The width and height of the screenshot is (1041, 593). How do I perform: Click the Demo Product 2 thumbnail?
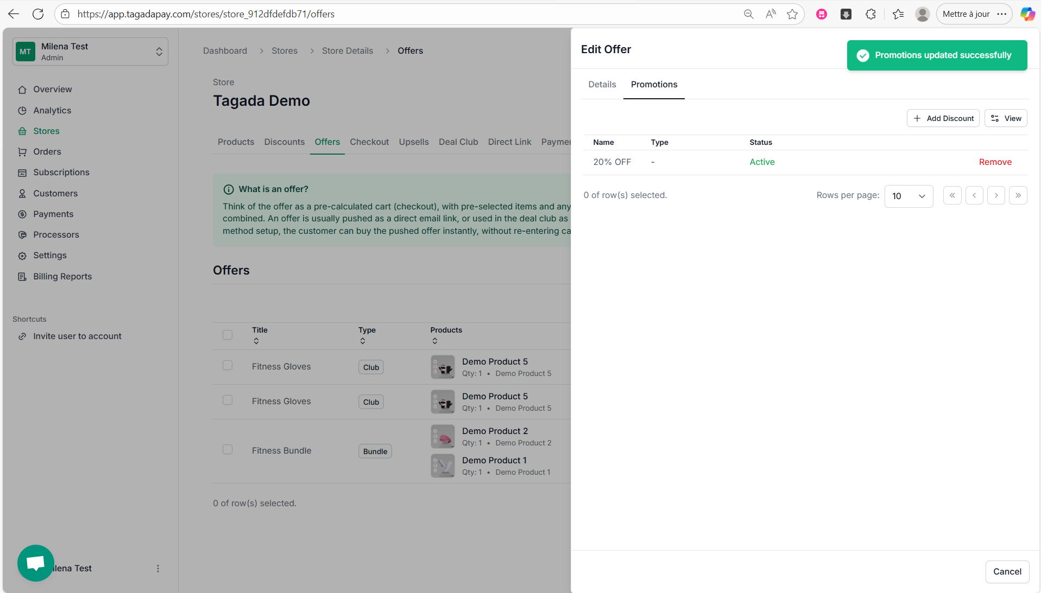point(443,437)
